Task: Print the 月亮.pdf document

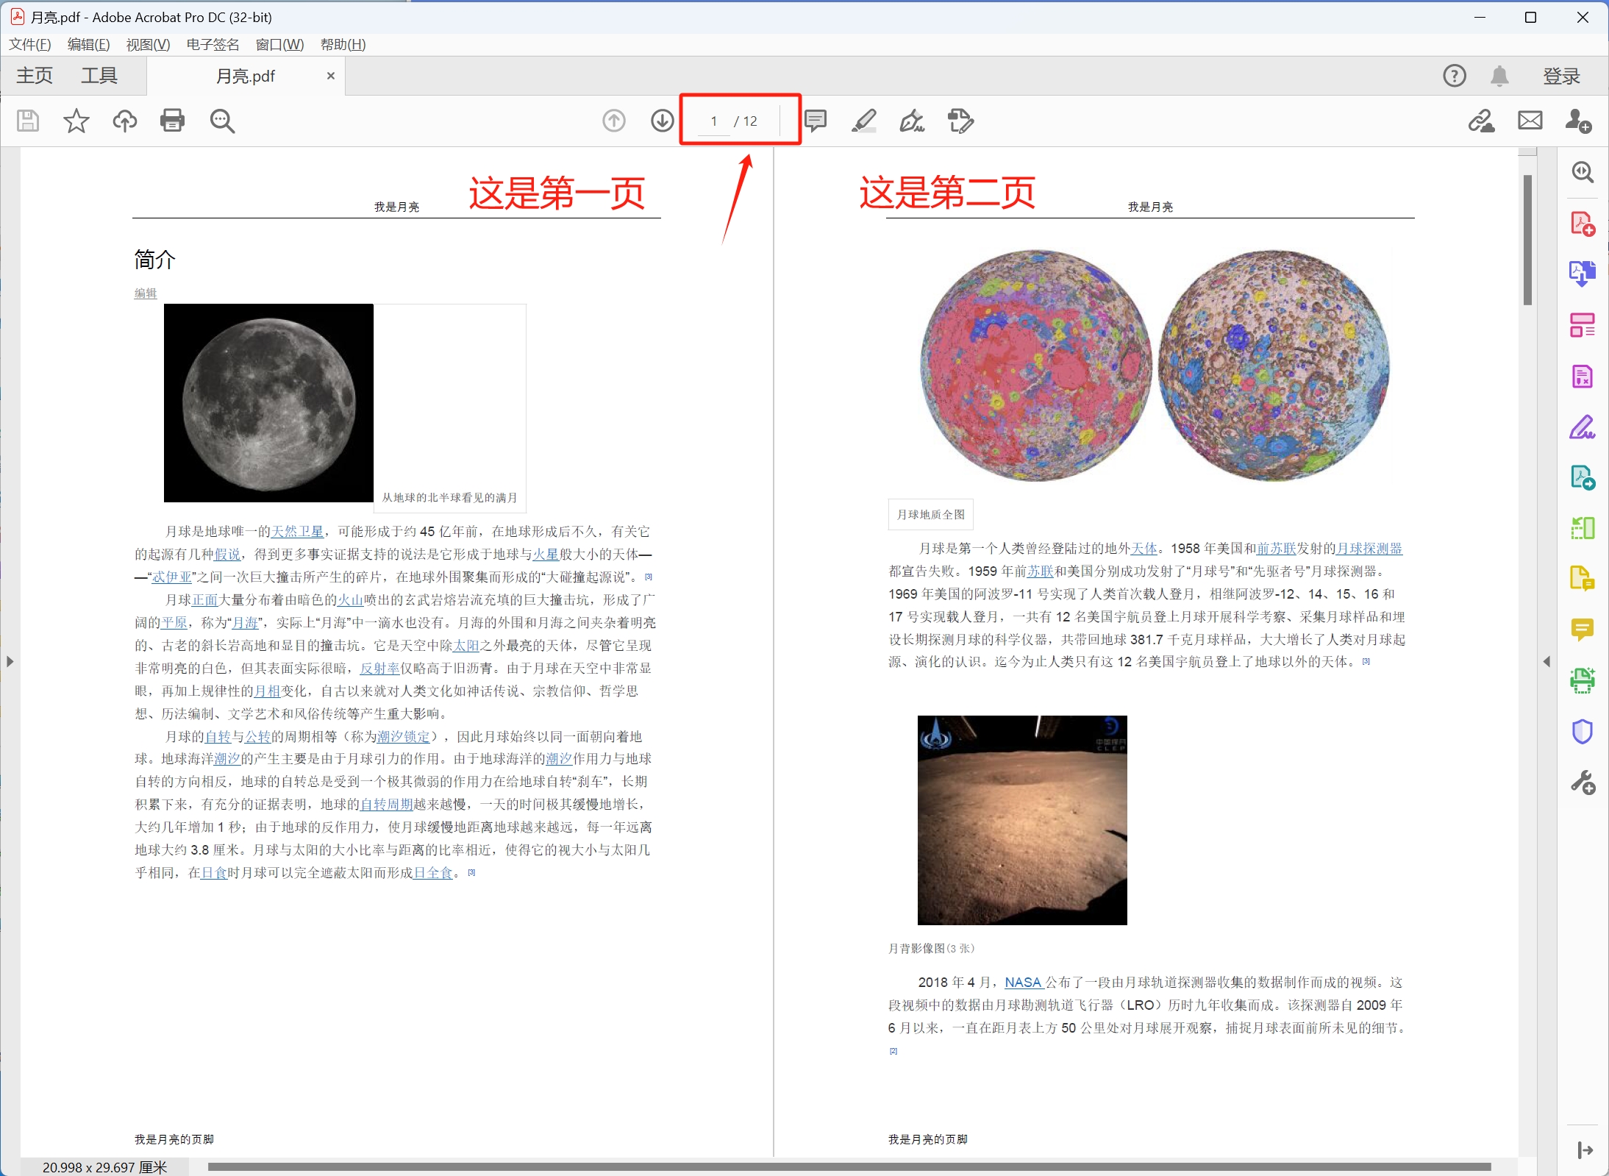Action: click(x=172, y=121)
